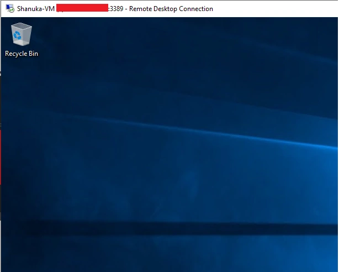339x272 pixels.
Task: Click empty title bar area right of the title
Action: coord(274,9)
